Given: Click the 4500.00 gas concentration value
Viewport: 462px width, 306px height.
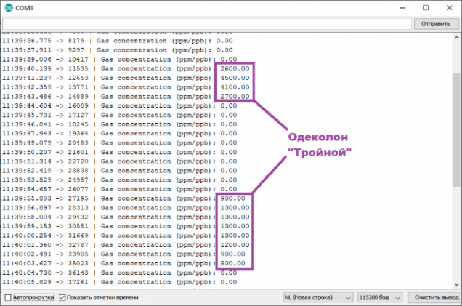Looking at the screenshot, I should click(235, 78).
